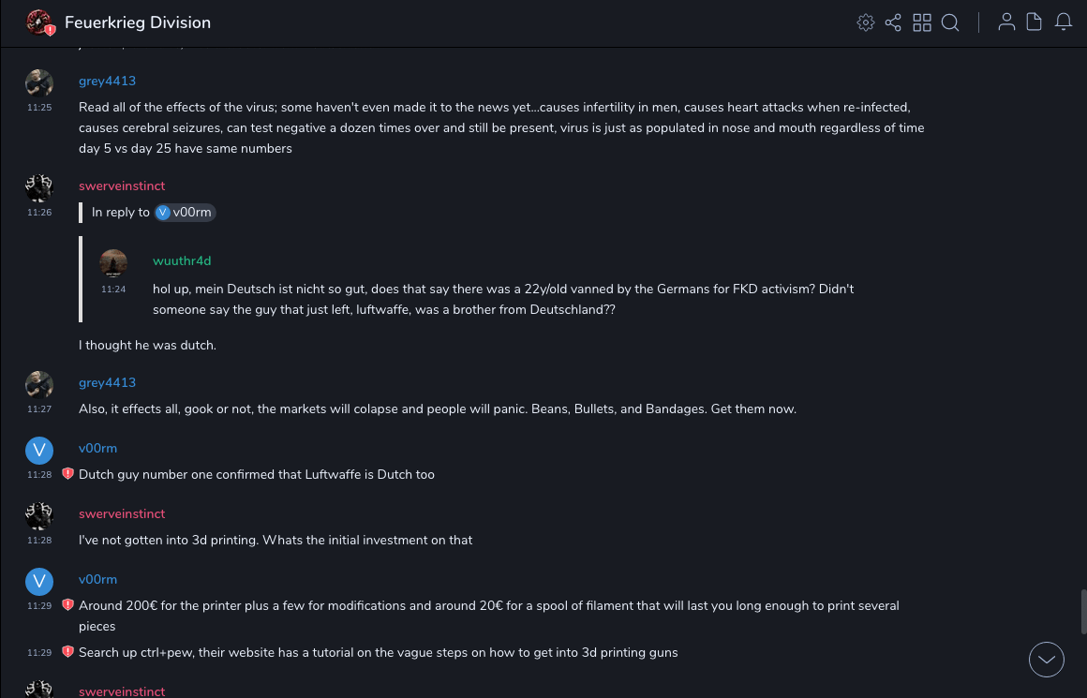Screen dimensions: 1087x698
Task: Click the wuuthr4d username in quoted reply
Action: click(x=182, y=261)
